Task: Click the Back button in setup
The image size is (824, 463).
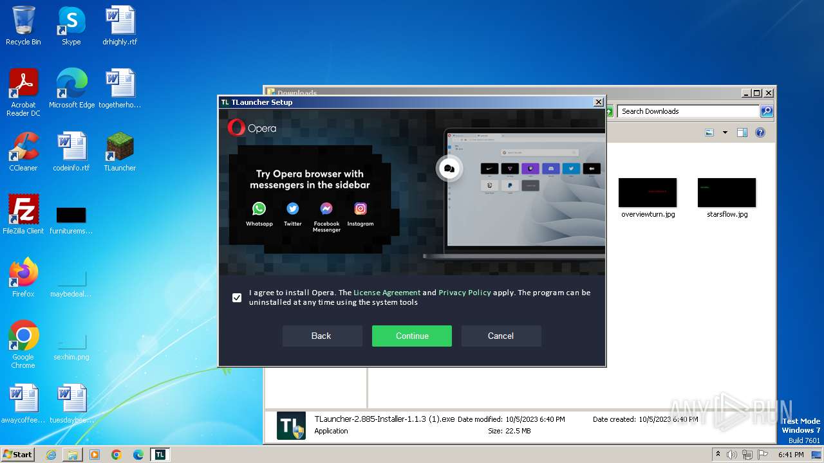Action: 321,336
